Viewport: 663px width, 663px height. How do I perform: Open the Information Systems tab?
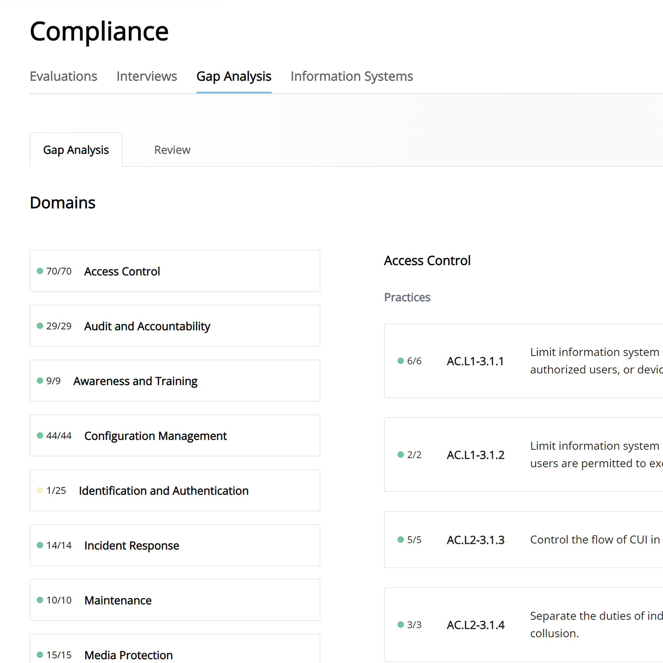pyautogui.click(x=352, y=76)
